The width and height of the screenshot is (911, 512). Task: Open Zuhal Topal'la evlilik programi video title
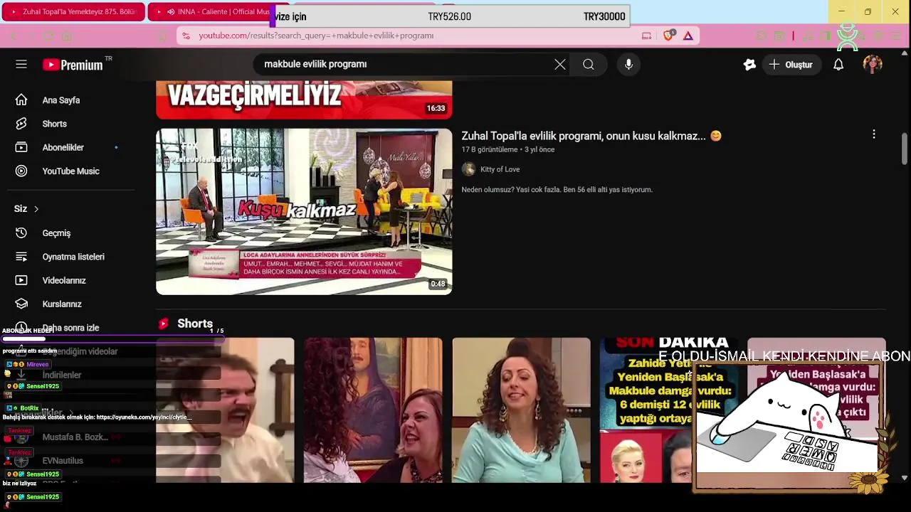tap(591, 136)
